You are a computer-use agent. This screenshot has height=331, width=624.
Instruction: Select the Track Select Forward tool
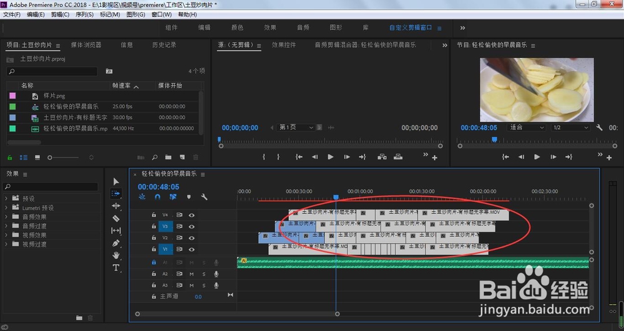pos(116,193)
